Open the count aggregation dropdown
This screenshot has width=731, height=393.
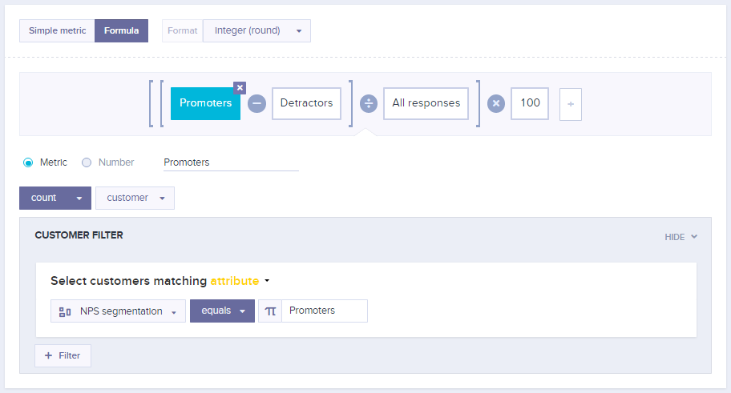[x=55, y=198]
